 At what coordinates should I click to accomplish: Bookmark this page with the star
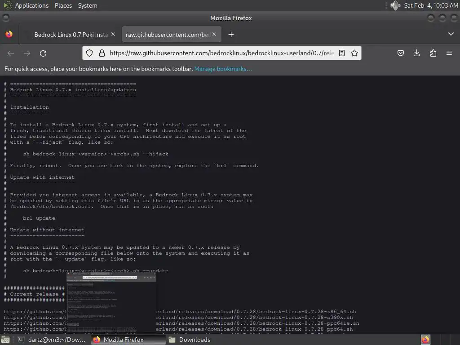click(354, 53)
